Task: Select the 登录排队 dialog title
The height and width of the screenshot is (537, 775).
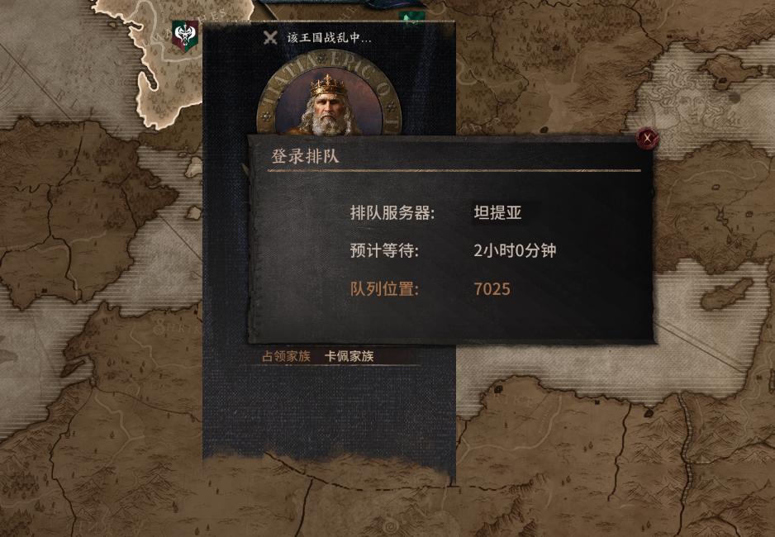Action: coord(305,156)
